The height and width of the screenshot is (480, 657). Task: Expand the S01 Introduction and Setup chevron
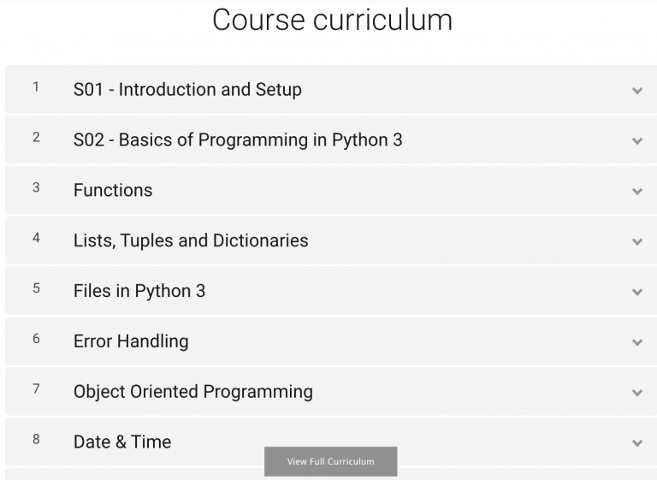tap(637, 91)
